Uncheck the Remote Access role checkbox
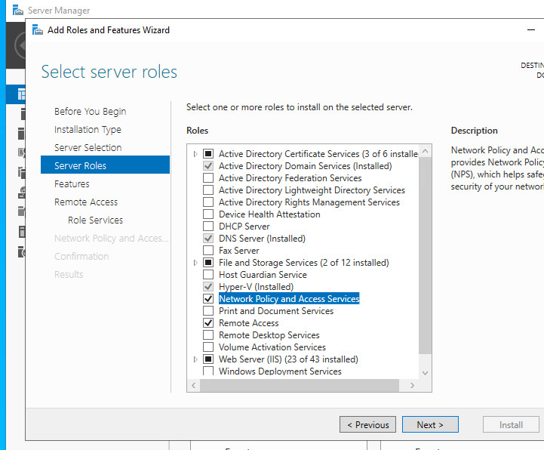The image size is (544, 450). [x=208, y=323]
